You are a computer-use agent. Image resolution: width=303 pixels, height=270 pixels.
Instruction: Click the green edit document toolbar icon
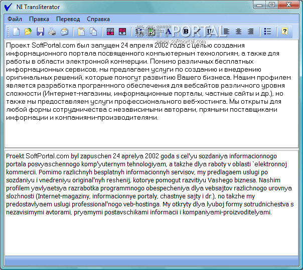151,32
